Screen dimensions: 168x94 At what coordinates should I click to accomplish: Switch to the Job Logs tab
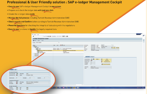(x=92, y=57)
